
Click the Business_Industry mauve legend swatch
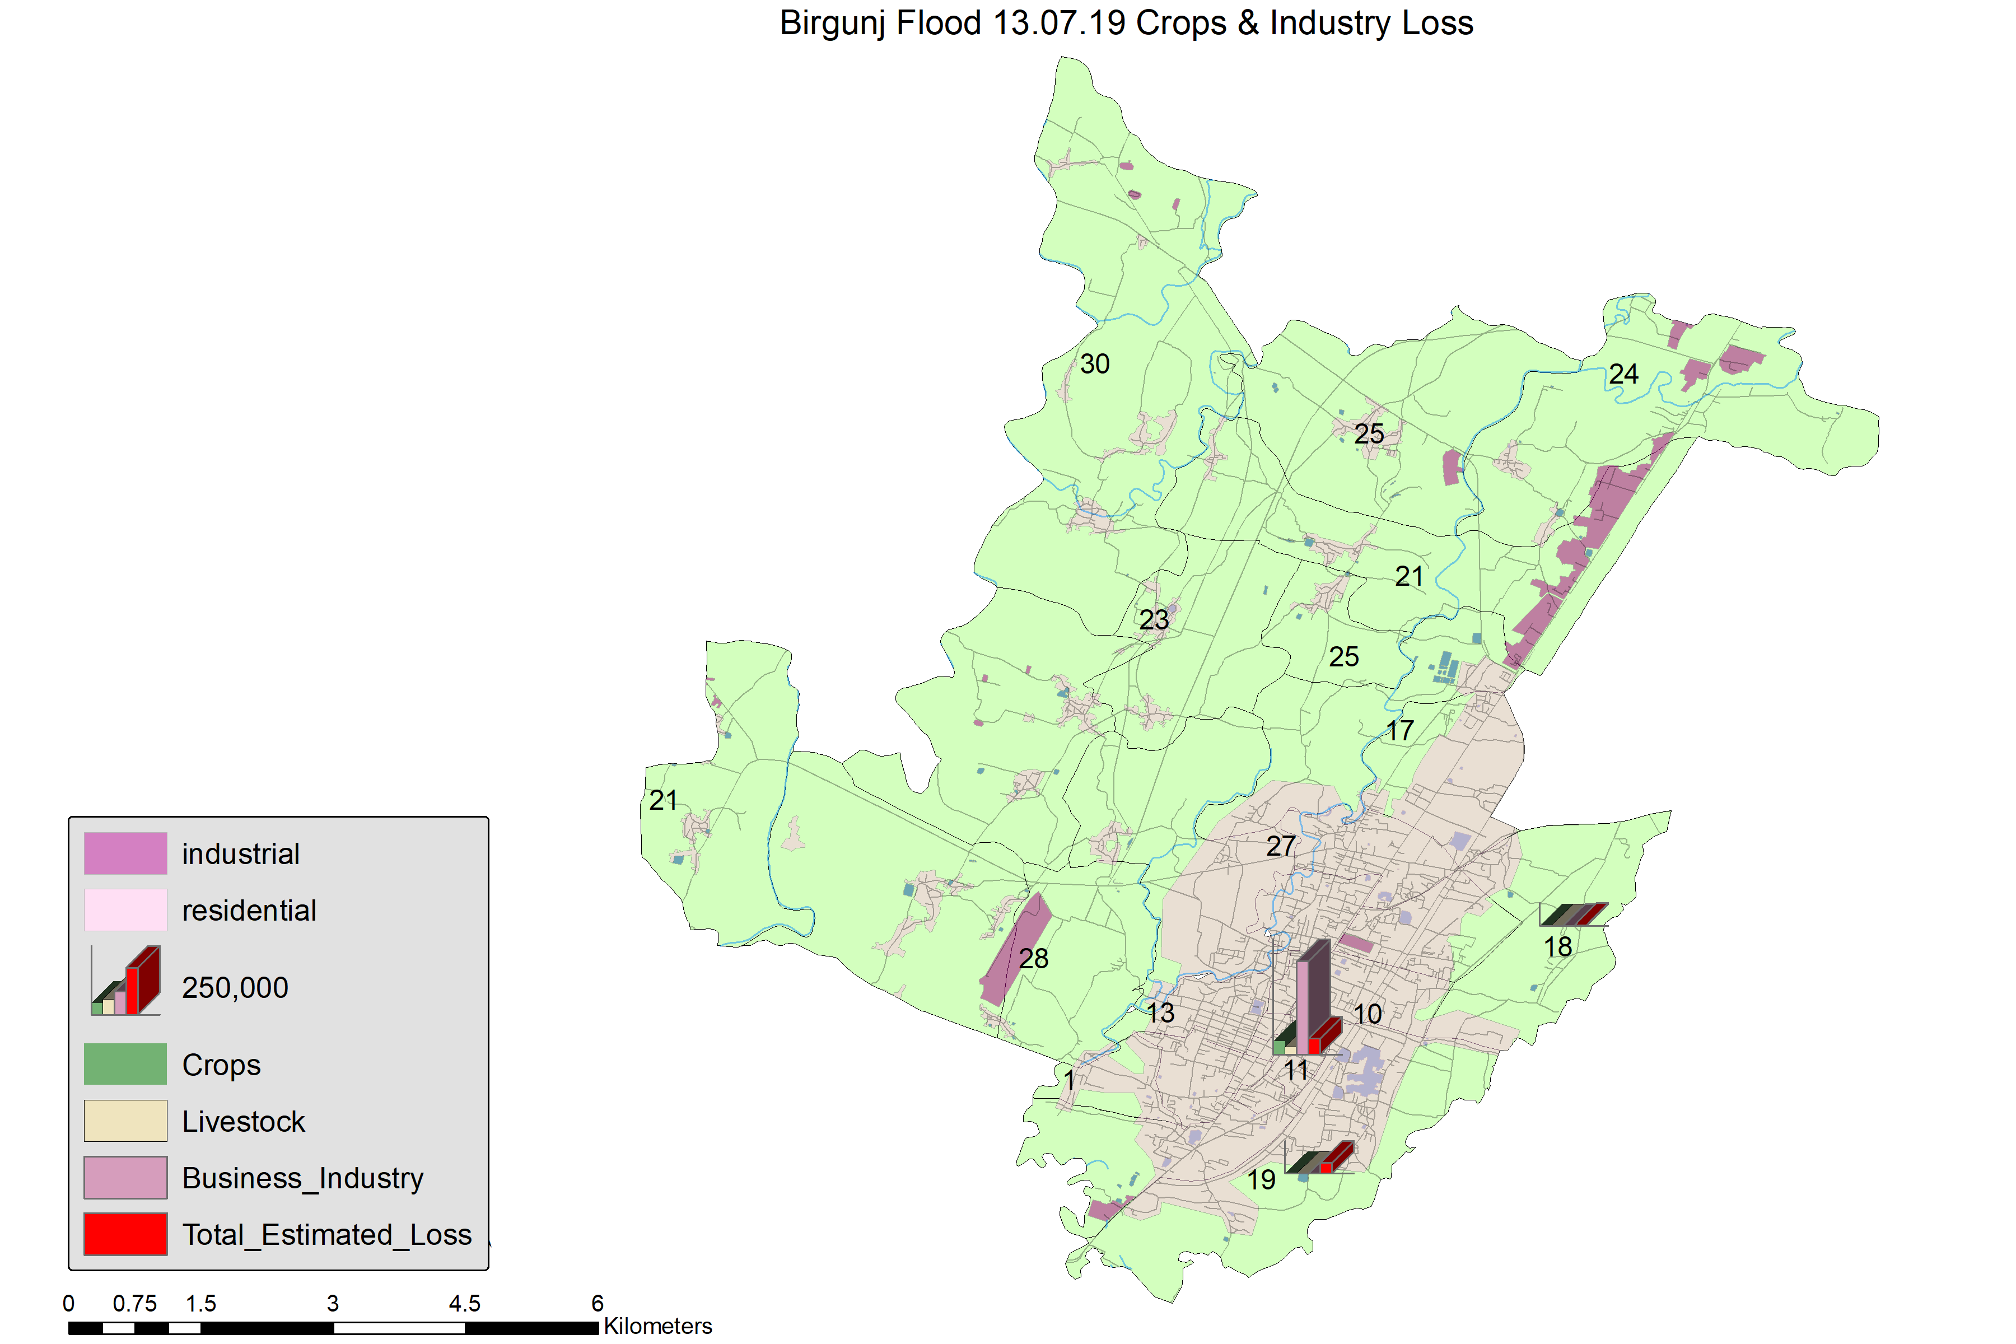(x=125, y=1177)
